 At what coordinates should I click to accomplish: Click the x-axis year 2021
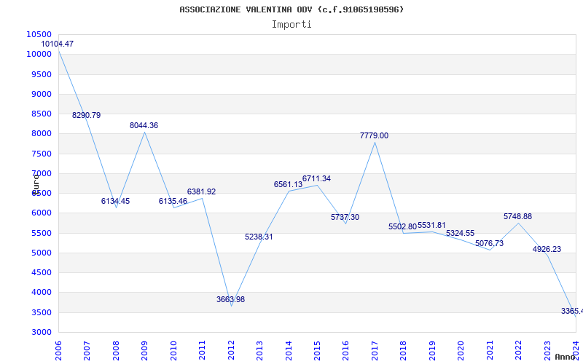pyautogui.click(x=490, y=350)
